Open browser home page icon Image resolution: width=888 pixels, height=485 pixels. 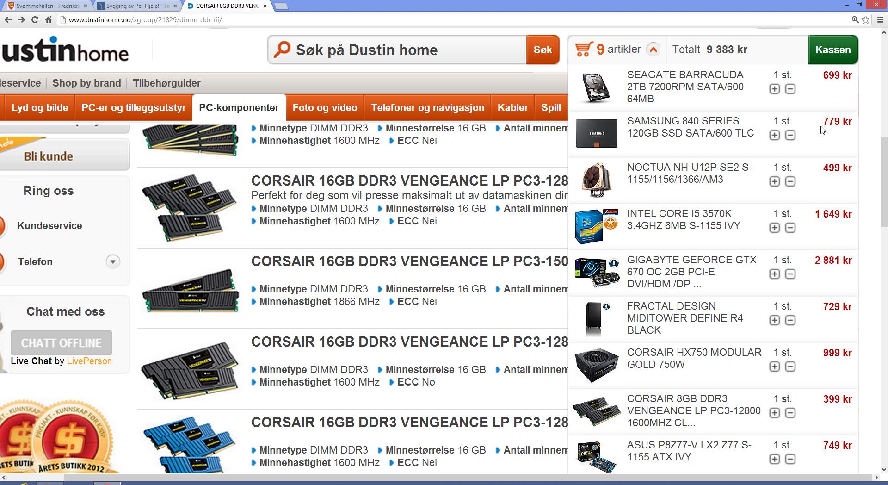(x=48, y=19)
